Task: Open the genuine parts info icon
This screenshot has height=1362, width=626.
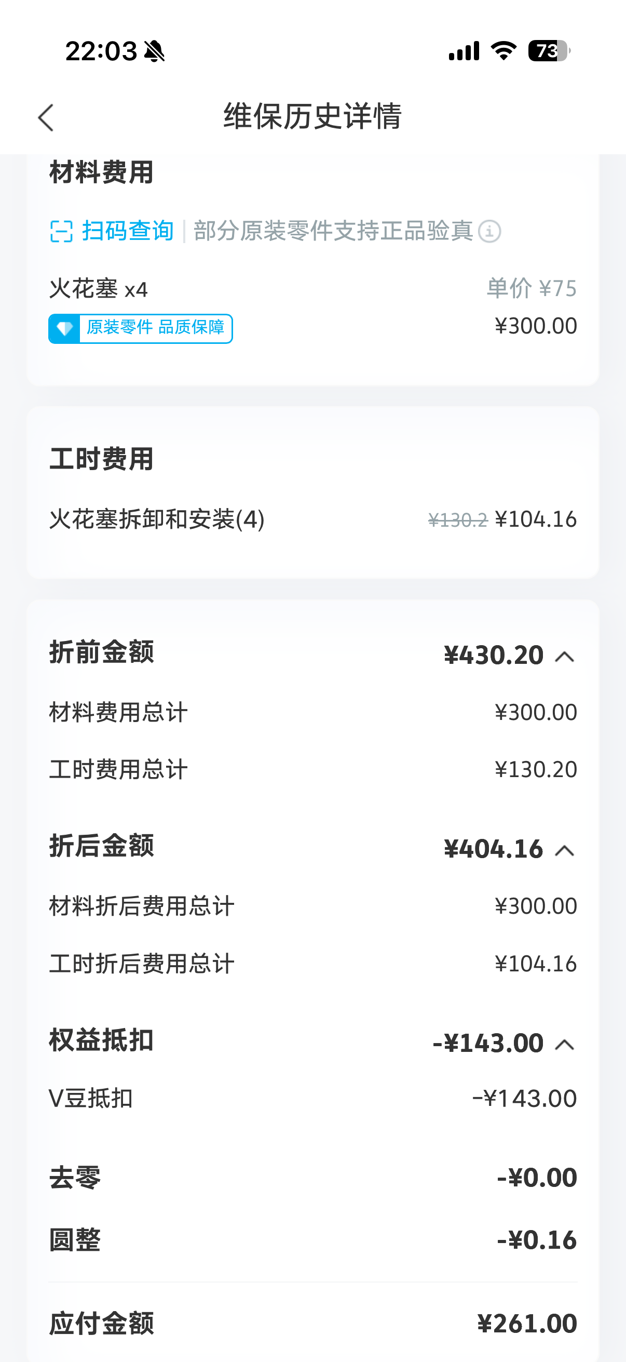Action: coord(489,231)
